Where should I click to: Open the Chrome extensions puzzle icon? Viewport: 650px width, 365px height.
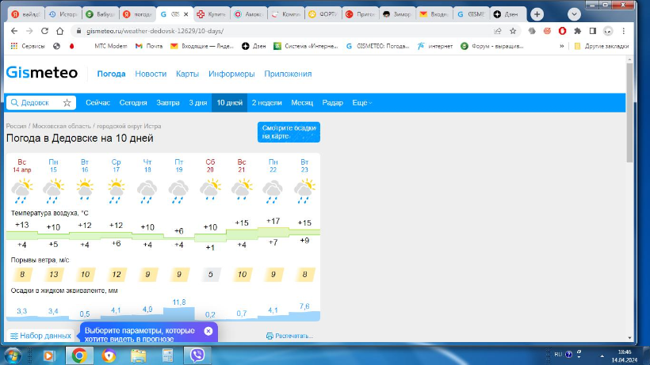coord(577,31)
